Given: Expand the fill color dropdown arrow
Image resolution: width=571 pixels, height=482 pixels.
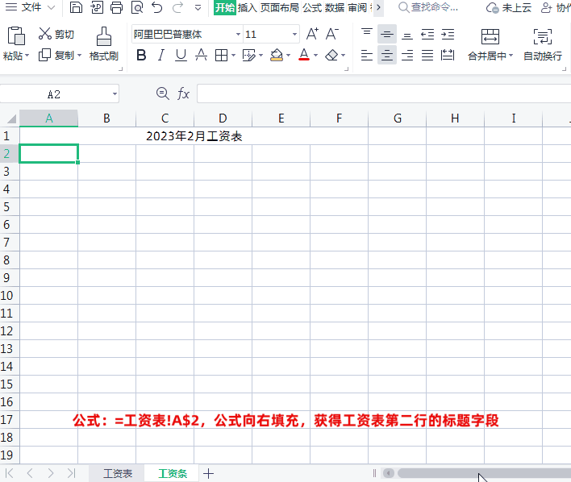Looking at the screenshot, I should pos(288,56).
